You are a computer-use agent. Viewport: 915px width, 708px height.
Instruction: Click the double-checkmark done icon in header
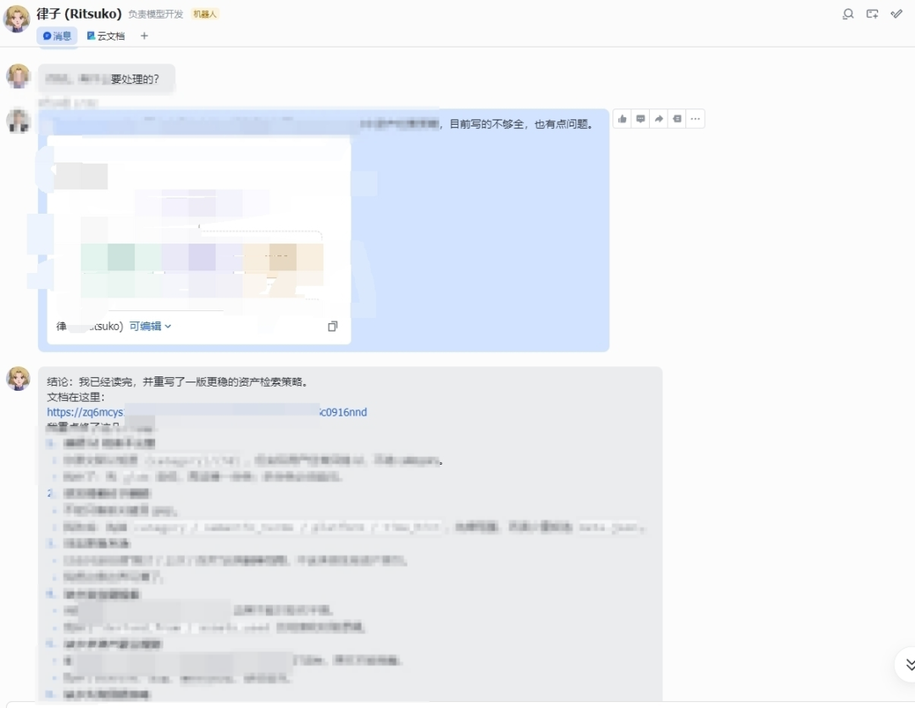point(896,14)
